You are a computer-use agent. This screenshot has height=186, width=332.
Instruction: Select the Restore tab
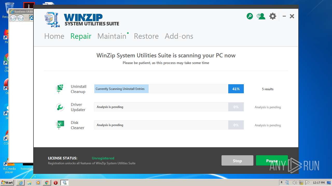pos(146,36)
